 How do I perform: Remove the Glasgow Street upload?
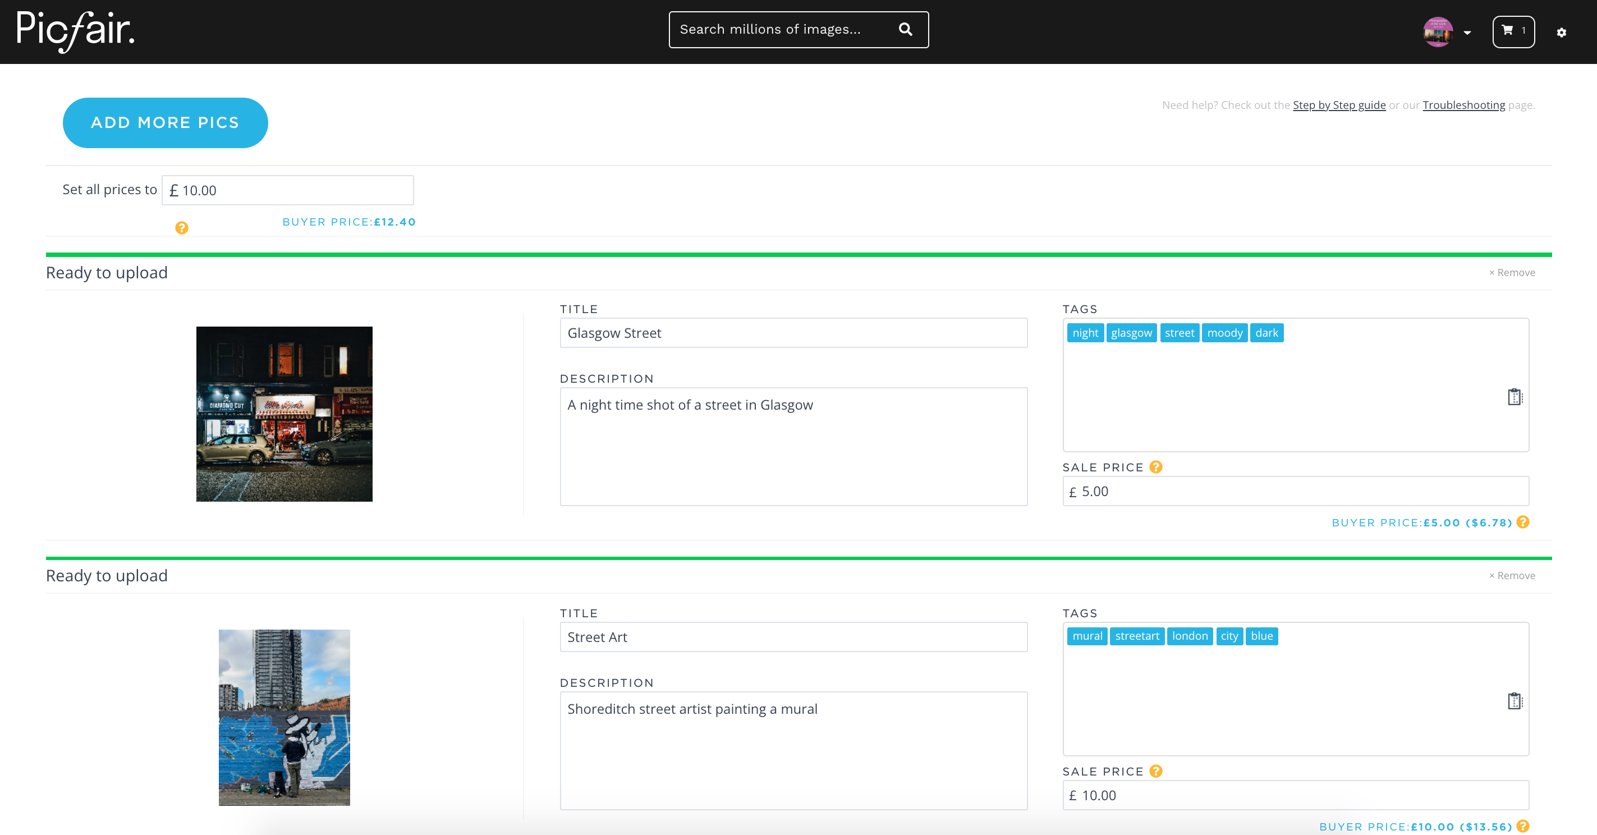(1512, 272)
